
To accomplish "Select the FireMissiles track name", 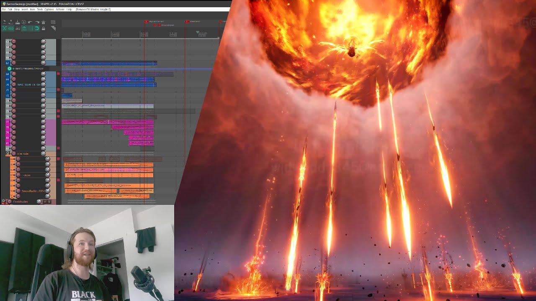I will 21,202.
